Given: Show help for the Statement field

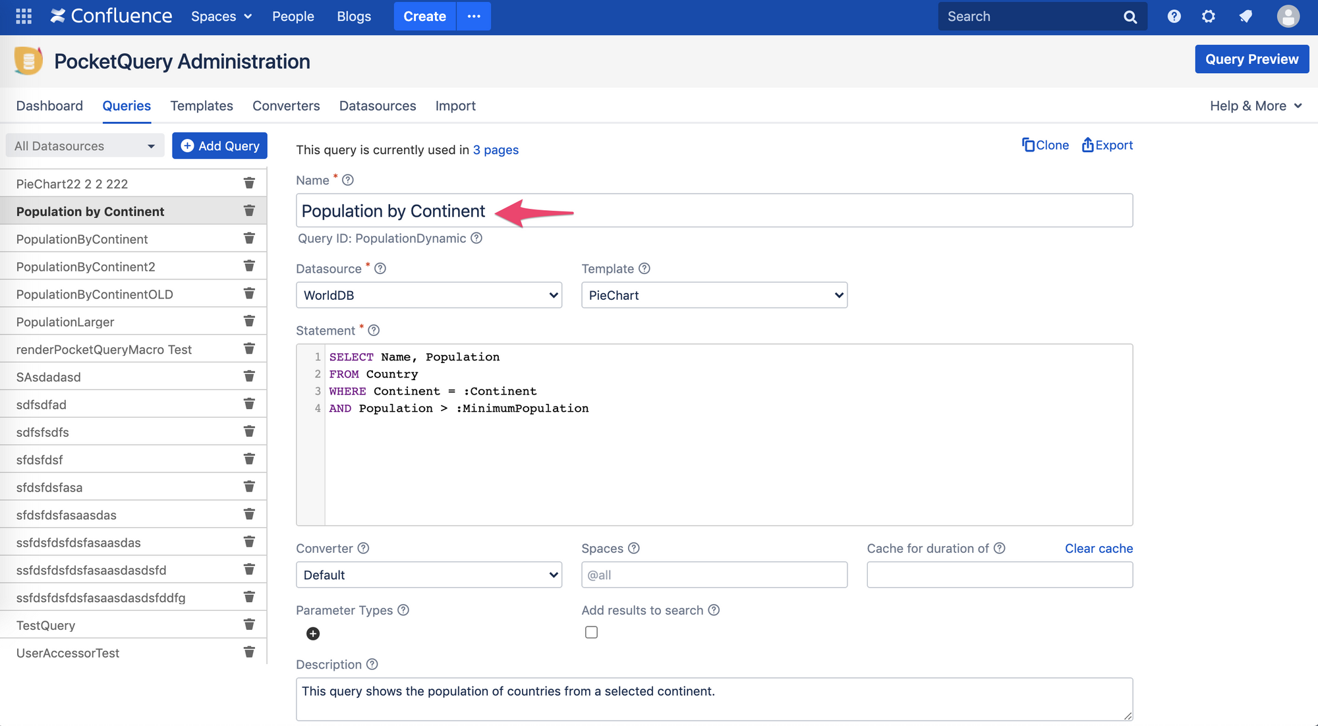Looking at the screenshot, I should [374, 331].
